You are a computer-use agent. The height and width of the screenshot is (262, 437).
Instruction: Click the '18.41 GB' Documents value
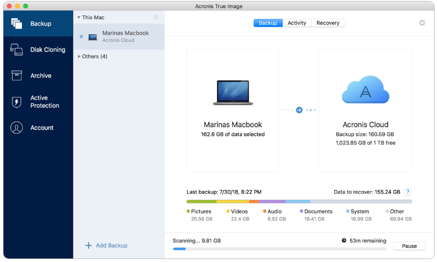[314, 219]
